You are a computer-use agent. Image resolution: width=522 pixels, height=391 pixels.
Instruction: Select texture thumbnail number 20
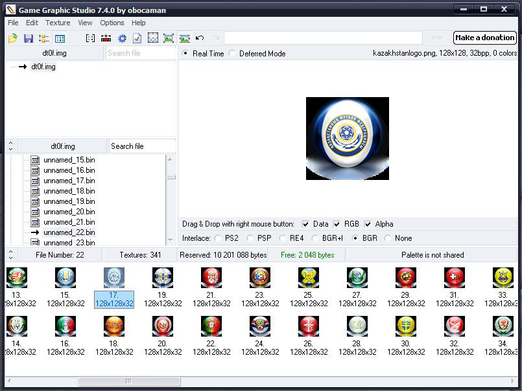(x=163, y=326)
